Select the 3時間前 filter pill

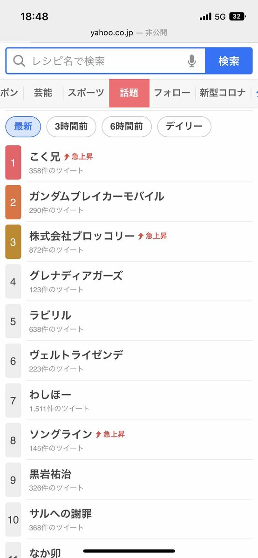(x=71, y=126)
